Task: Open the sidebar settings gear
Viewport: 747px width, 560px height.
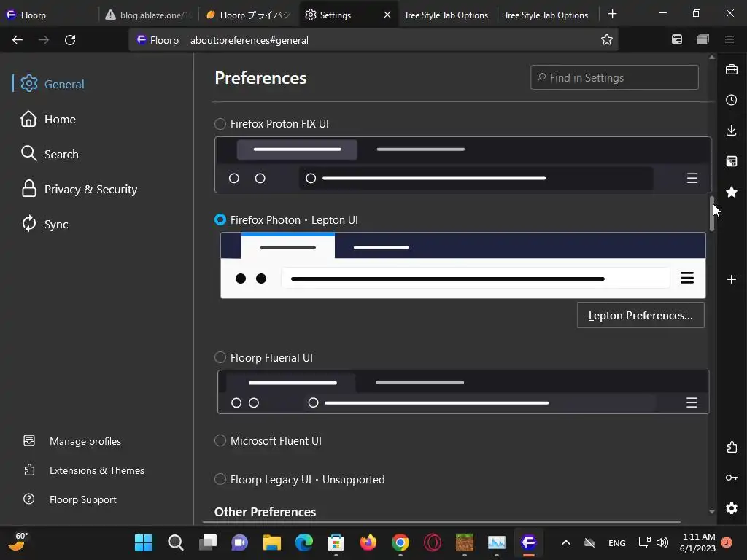Action: click(731, 508)
